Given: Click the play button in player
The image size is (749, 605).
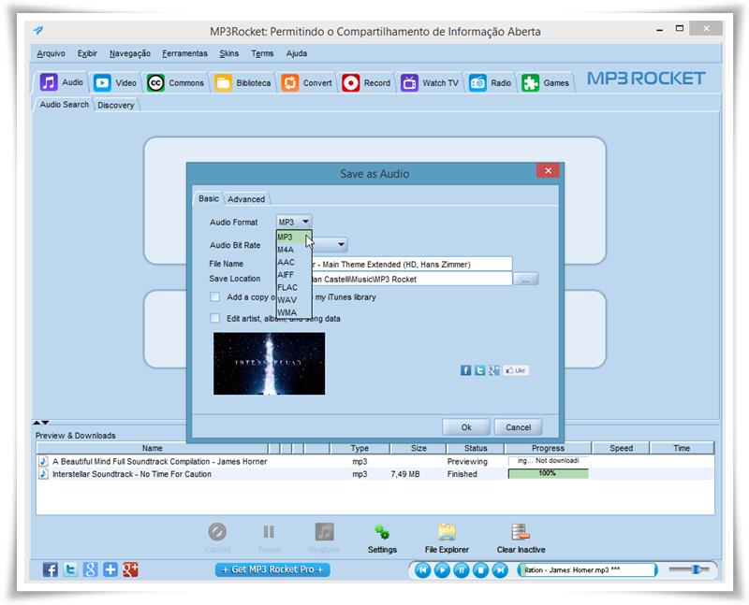Looking at the screenshot, I should pos(442,569).
